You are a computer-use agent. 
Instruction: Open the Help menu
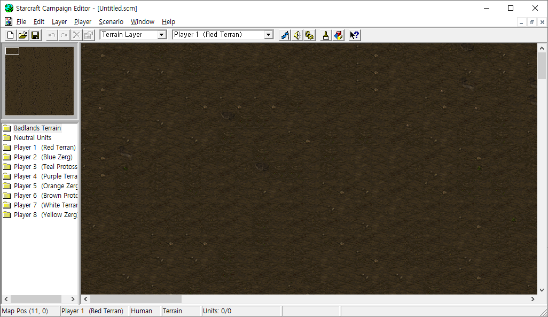click(x=168, y=22)
